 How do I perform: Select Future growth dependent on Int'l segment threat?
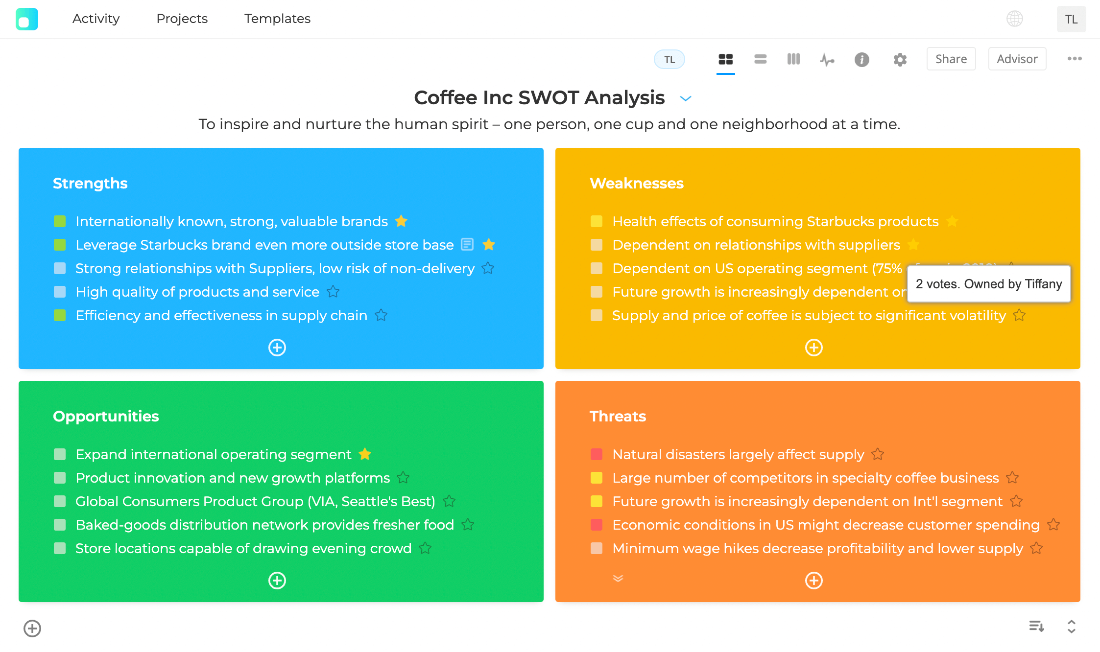807,501
